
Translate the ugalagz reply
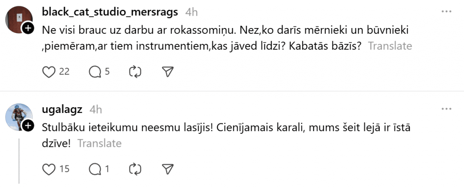(x=100, y=143)
